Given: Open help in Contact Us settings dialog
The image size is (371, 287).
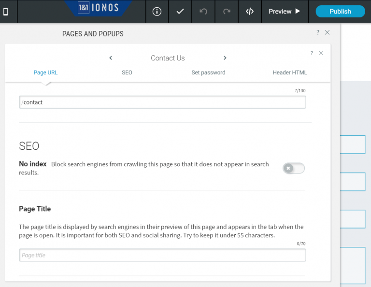Looking at the screenshot, I should click(x=312, y=53).
